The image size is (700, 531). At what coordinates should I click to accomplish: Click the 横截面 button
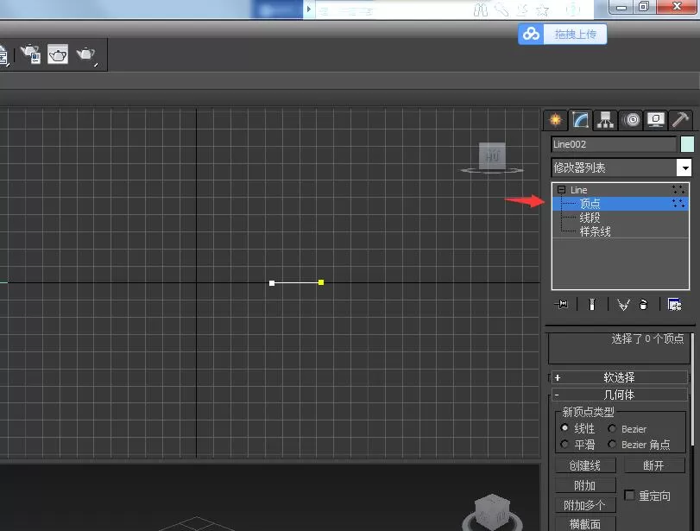(585, 524)
